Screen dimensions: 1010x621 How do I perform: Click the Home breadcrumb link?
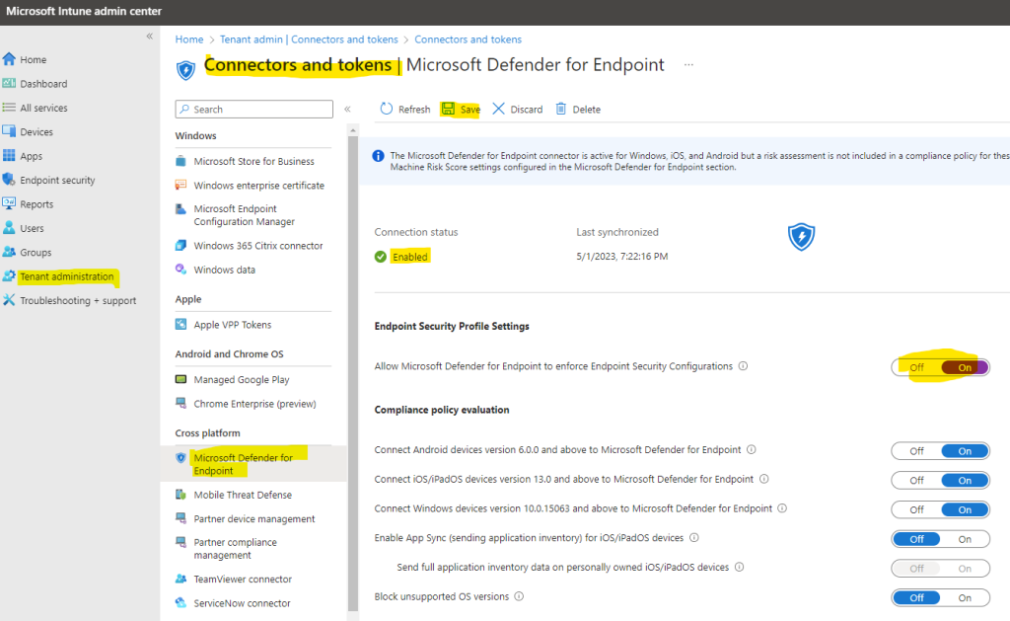tap(189, 39)
